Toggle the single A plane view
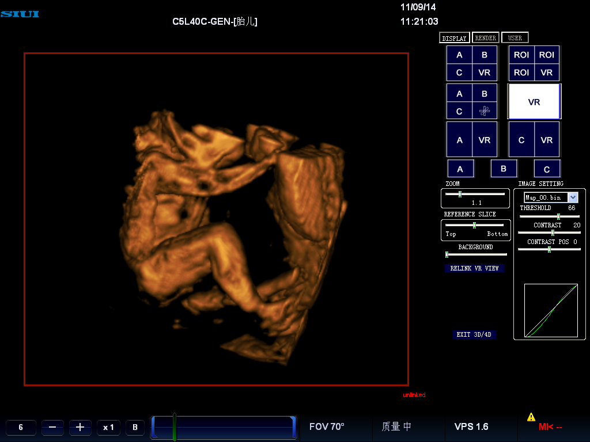 (x=460, y=169)
